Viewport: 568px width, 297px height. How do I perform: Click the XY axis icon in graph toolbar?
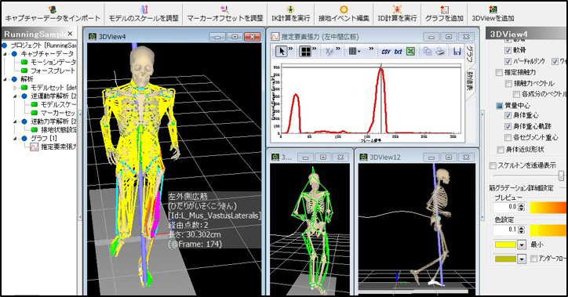(x=329, y=52)
